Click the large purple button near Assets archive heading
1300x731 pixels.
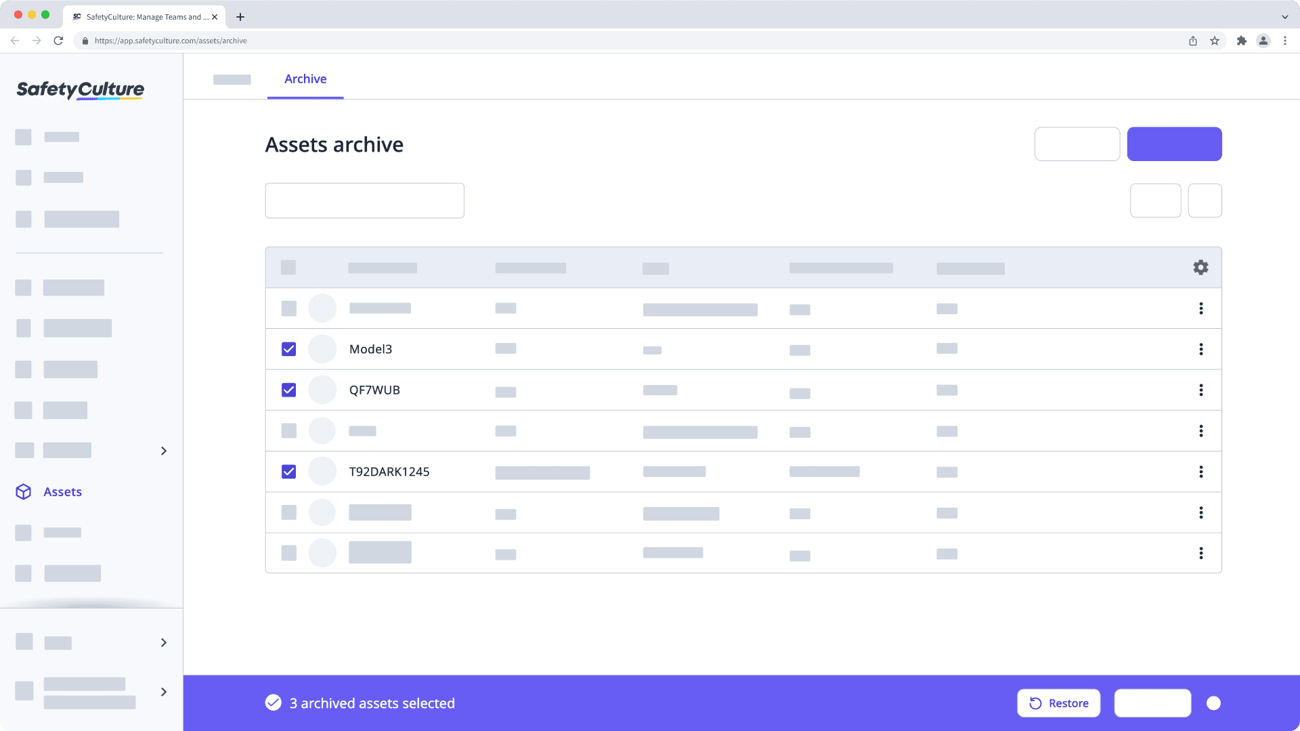point(1174,143)
